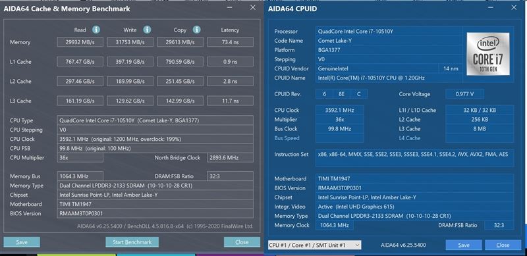Close AIDA64 CPUID via title bar X
This screenshot has width=527, height=256.
pos(514,7)
